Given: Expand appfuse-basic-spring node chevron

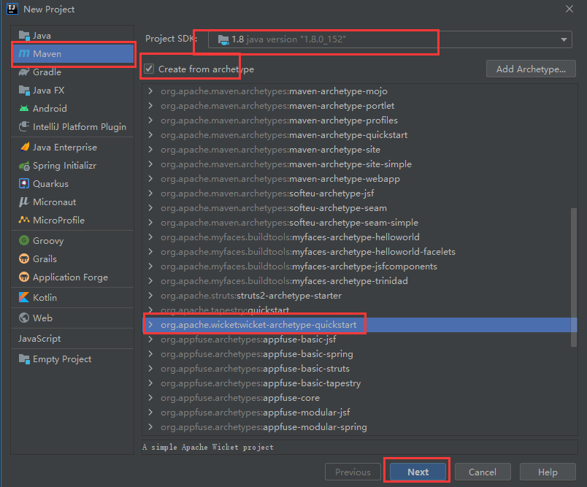Looking at the screenshot, I should 150,353.
